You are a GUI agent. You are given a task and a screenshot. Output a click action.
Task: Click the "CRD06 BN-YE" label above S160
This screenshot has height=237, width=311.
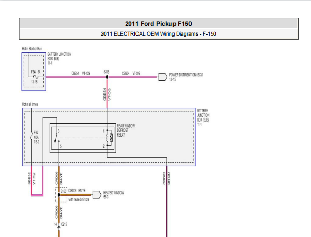59,178
